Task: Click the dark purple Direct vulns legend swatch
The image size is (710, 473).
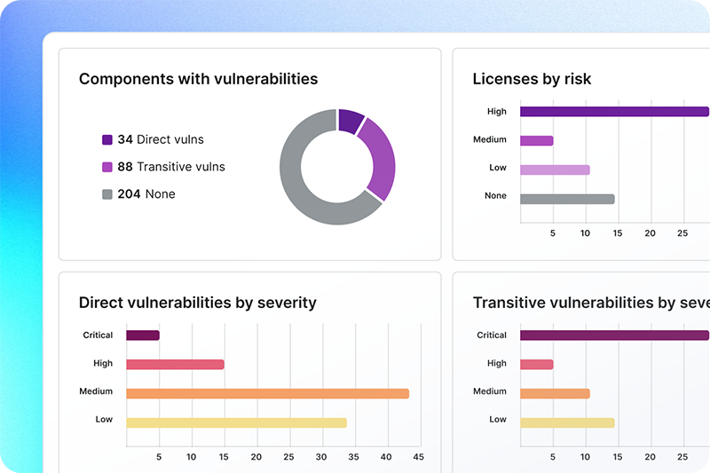Action: pyautogui.click(x=107, y=139)
